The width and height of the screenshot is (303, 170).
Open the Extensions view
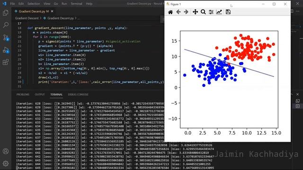coord(6,62)
